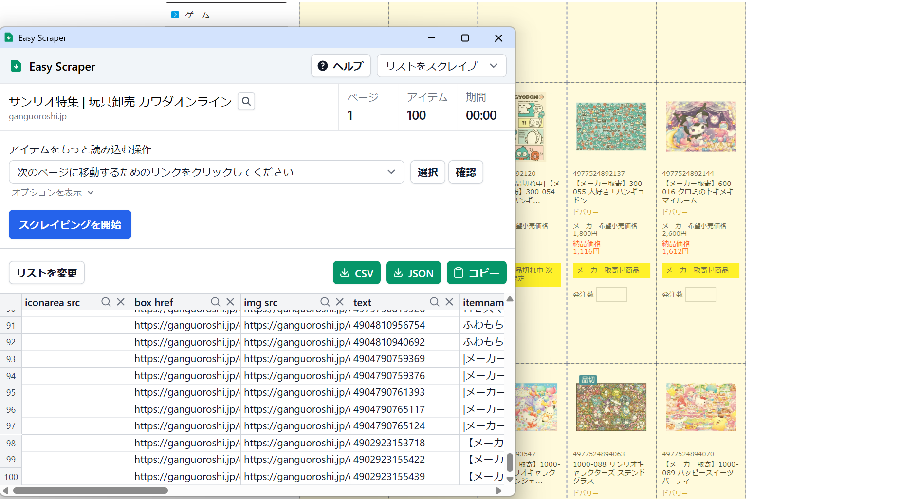Click the リストを変更 button
Image resolution: width=919 pixels, height=499 pixels.
47,273
